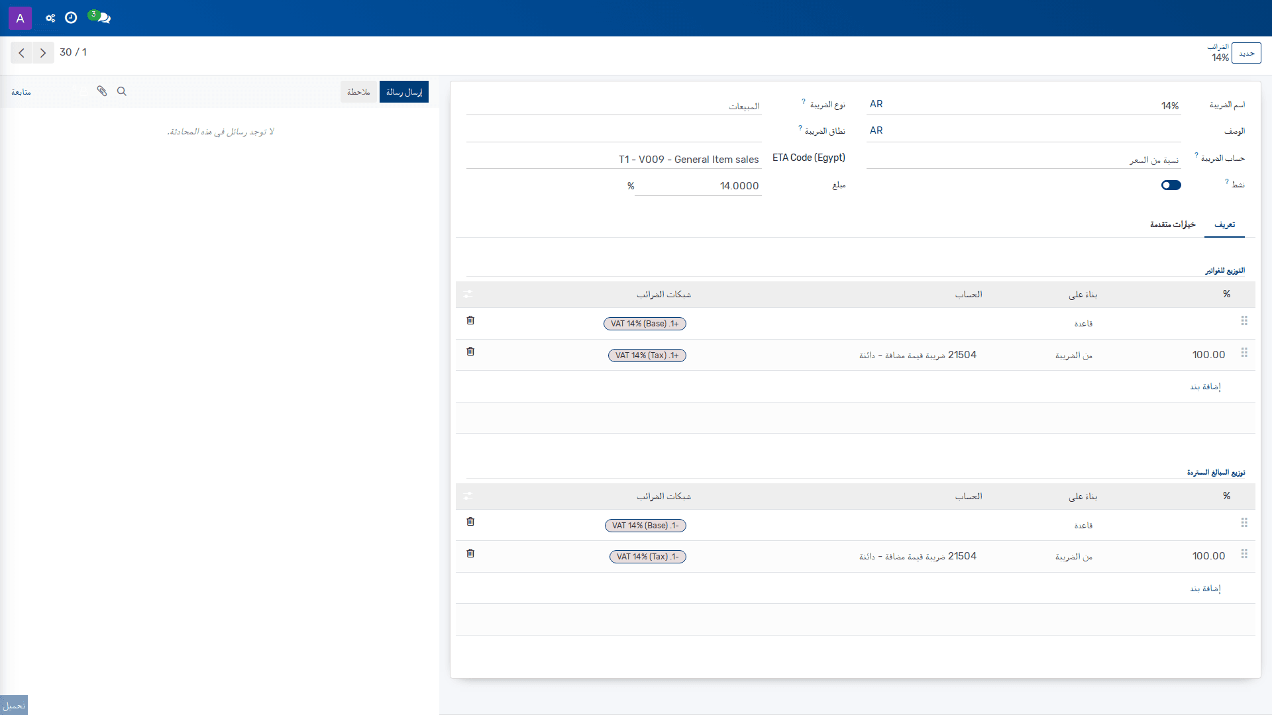Open the optional columns selector in the refunds table
This screenshot has width=1272, height=715.
[468, 496]
